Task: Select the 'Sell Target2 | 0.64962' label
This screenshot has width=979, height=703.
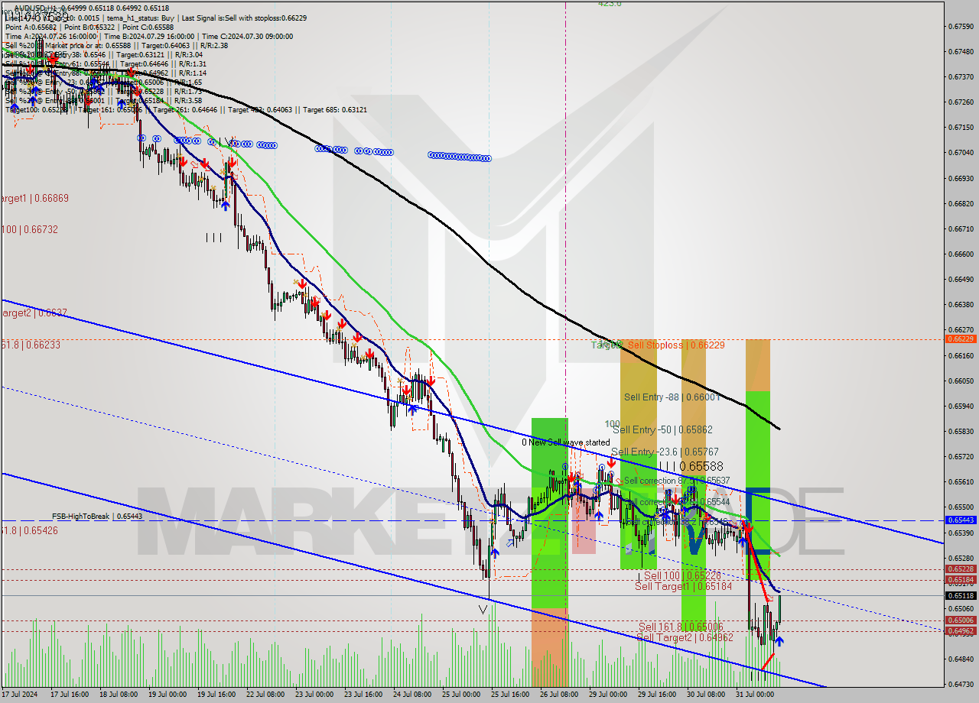Action: (x=685, y=637)
